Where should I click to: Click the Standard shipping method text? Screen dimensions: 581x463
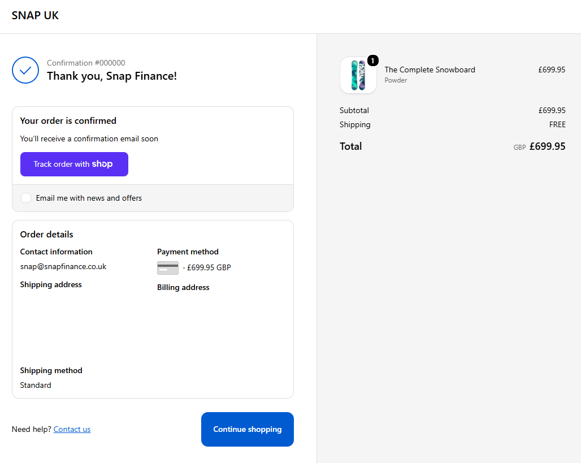[36, 385]
